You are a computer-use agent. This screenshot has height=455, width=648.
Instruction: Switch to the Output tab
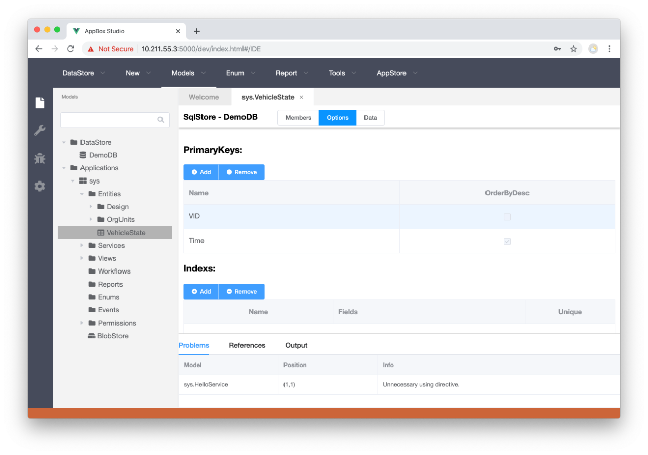(x=296, y=345)
